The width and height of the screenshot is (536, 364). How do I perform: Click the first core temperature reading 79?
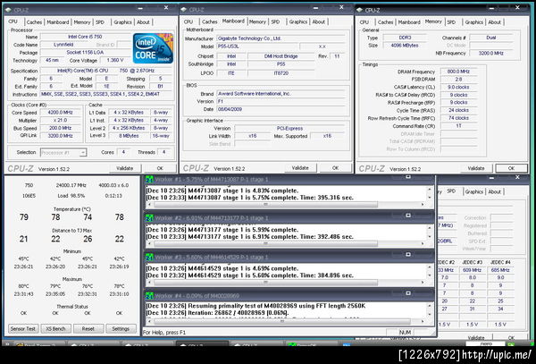[x=24, y=217]
